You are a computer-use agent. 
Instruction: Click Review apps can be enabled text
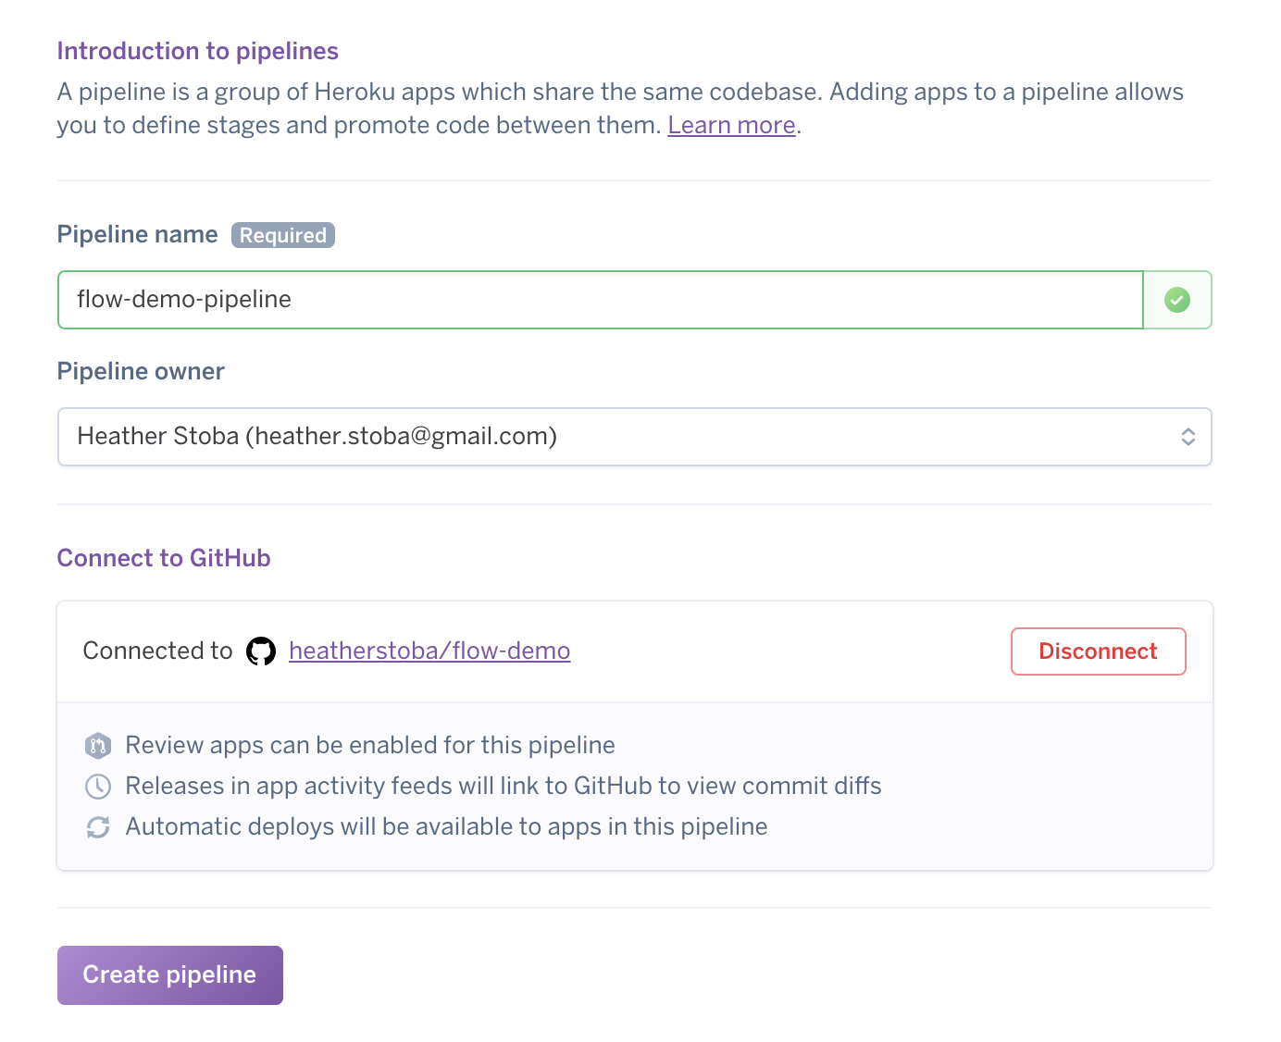click(x=370, y=746)
